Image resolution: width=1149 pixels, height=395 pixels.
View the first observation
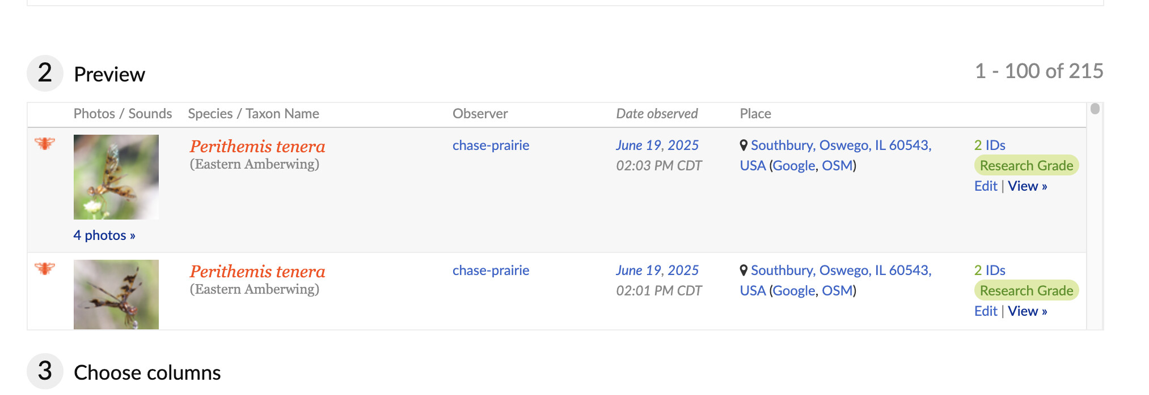click(x=1028, y=186)
